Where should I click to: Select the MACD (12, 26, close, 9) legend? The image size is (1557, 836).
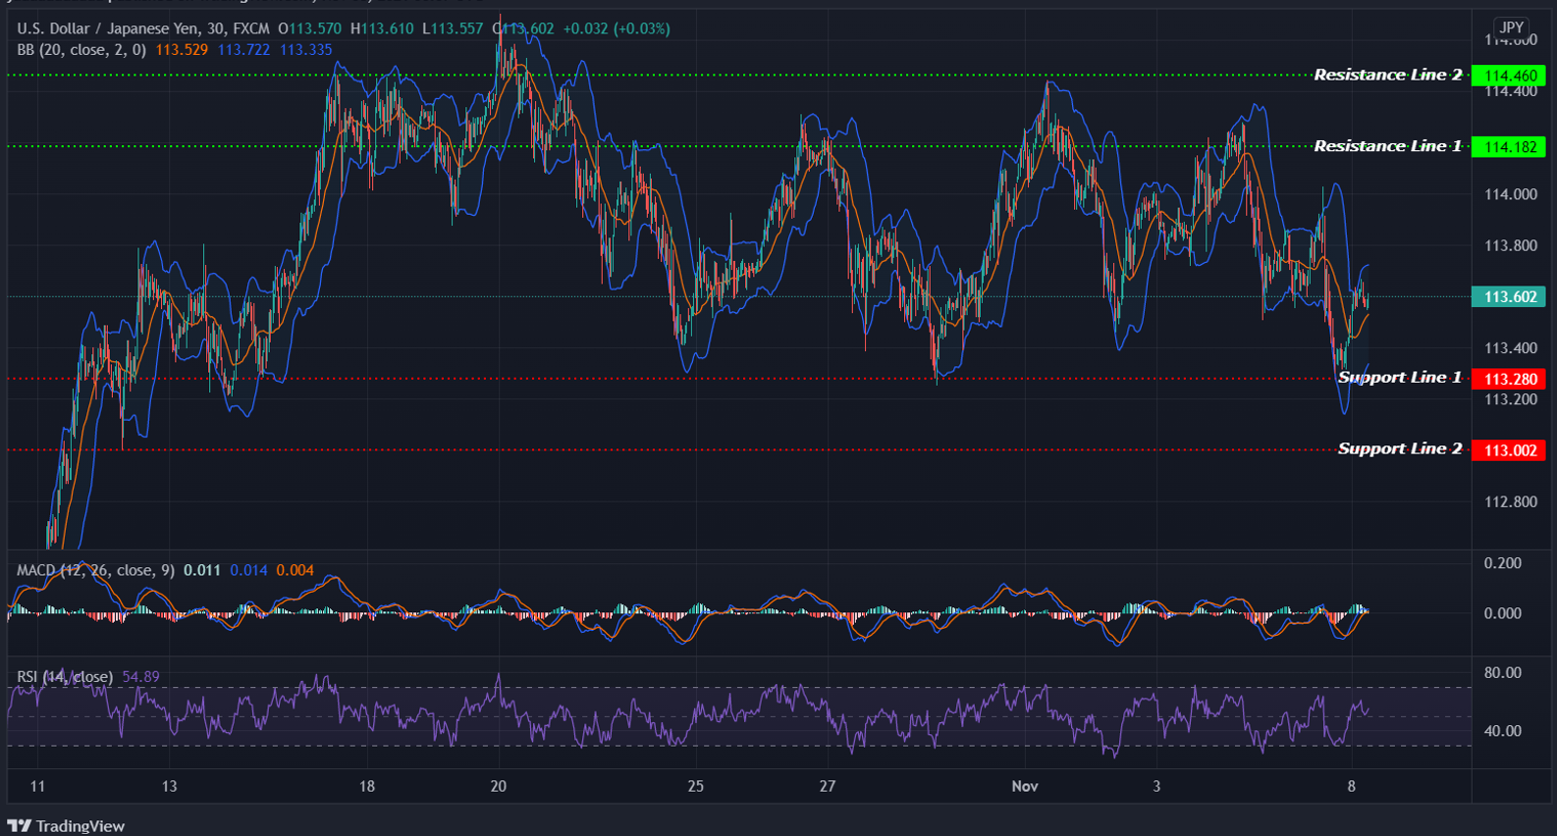pyautogui.click(x=95, y=570)
